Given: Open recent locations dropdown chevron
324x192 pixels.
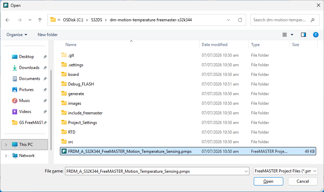Looking at the screenshot, I should pos(30,20).
